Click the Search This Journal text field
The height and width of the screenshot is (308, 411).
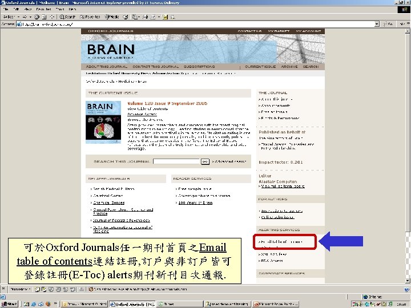tap(176, 161)
